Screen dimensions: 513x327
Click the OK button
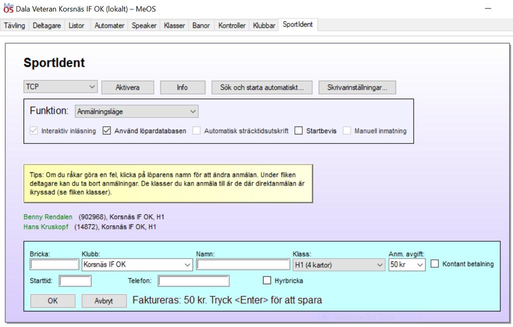click(53, 301)
